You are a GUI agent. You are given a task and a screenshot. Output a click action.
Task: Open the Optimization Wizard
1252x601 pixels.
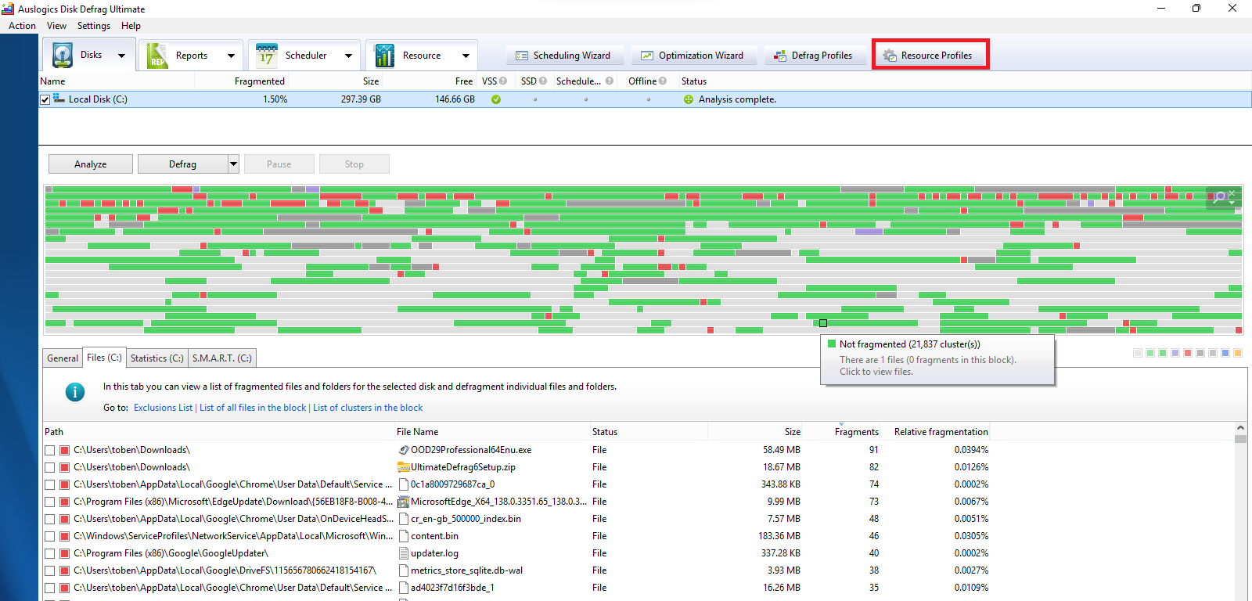click(x=692, y=56)
